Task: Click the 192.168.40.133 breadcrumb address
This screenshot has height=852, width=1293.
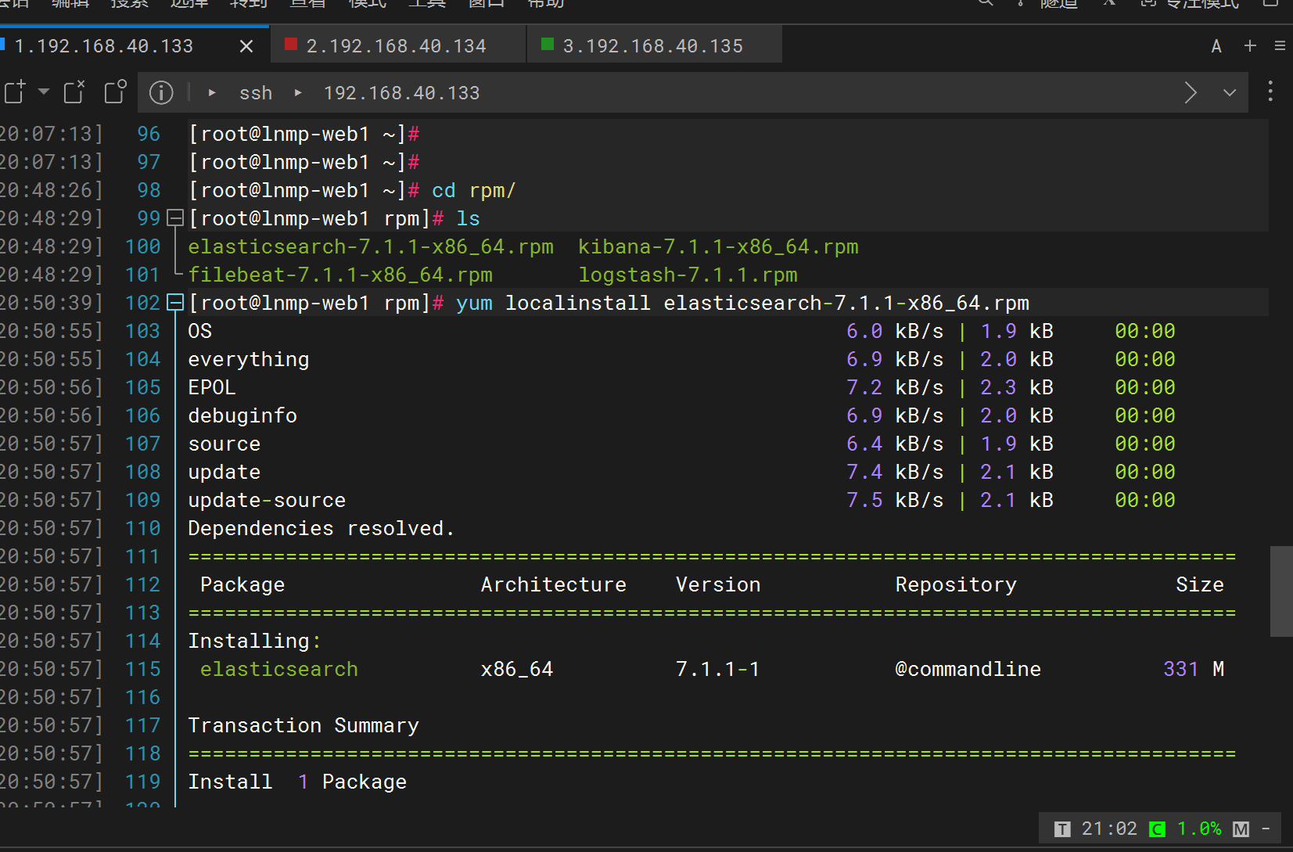Action: tap(402, 93)
